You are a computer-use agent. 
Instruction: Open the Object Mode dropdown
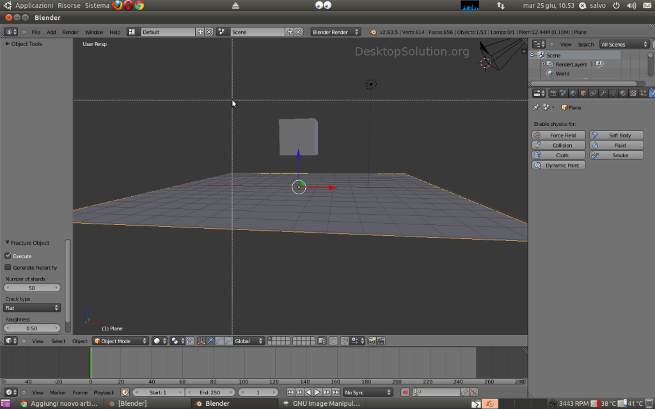click(120, 341)
